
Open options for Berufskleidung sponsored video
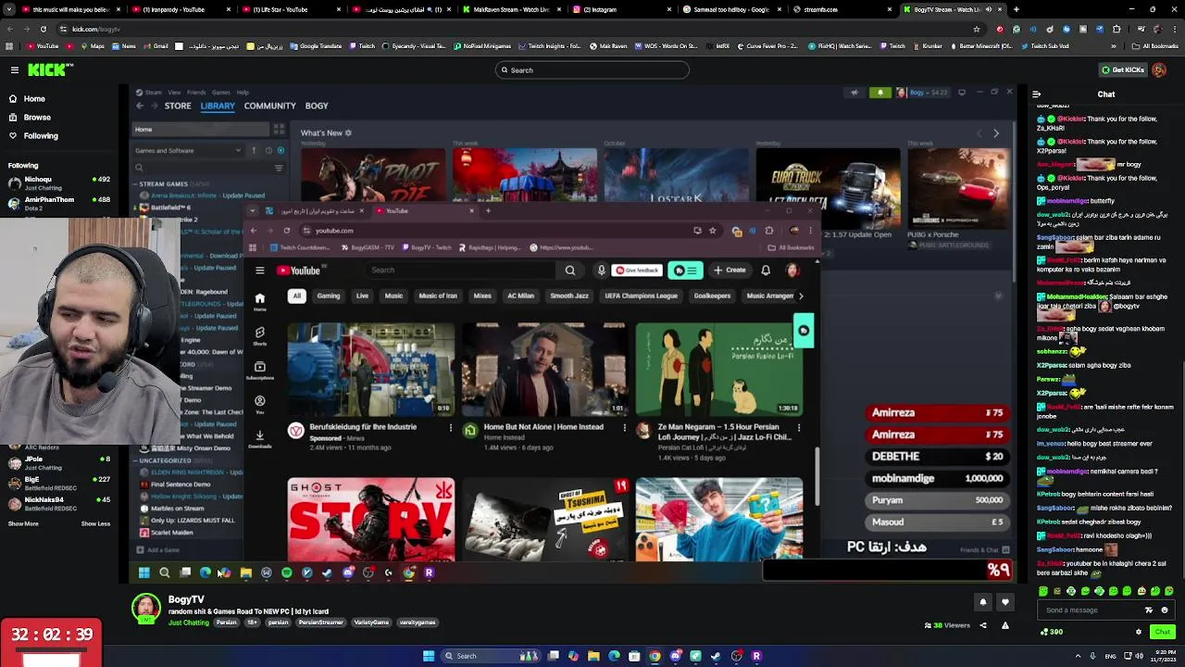pyautogui.click(x=451, y=427)
